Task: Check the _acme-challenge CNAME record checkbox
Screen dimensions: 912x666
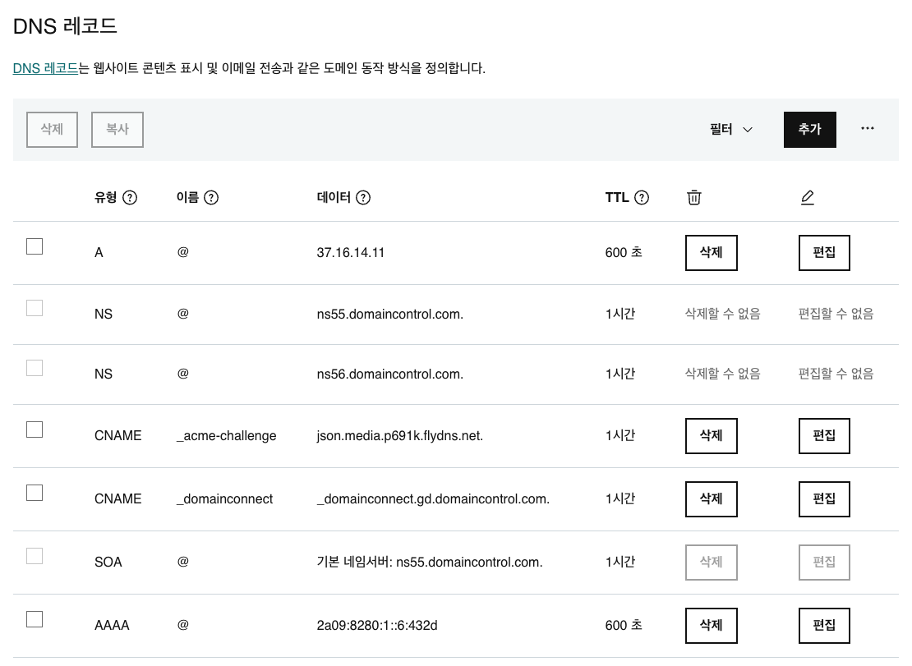Action: 35,429
